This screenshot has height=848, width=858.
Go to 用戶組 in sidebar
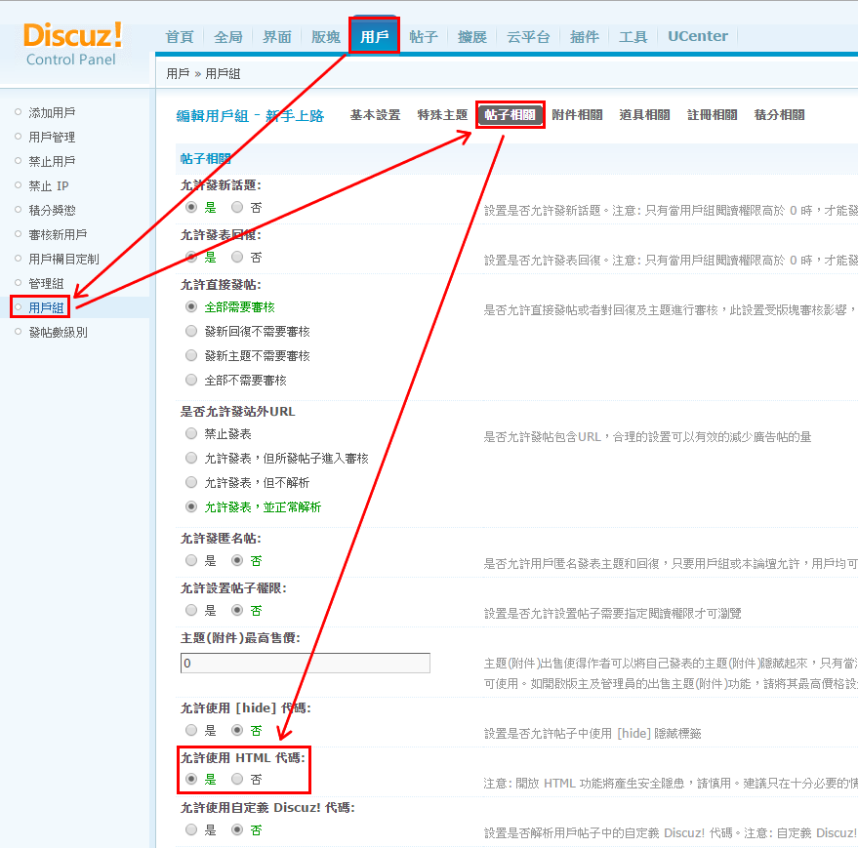pyautogui.click(x=46, y=307)
